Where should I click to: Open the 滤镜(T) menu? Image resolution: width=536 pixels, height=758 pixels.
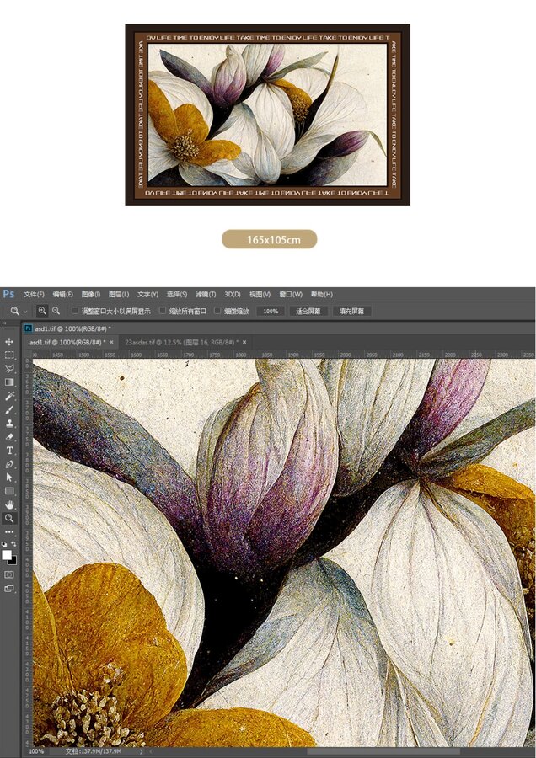pyautogui.click(x=206, y=294)
